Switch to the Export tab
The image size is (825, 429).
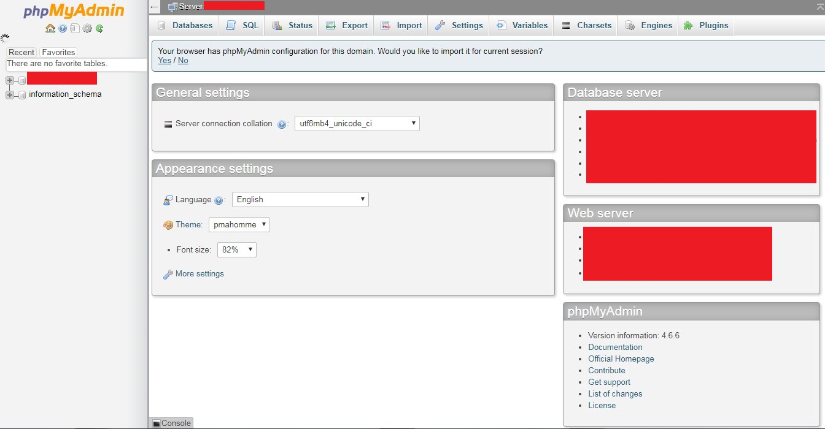(346, 25)
